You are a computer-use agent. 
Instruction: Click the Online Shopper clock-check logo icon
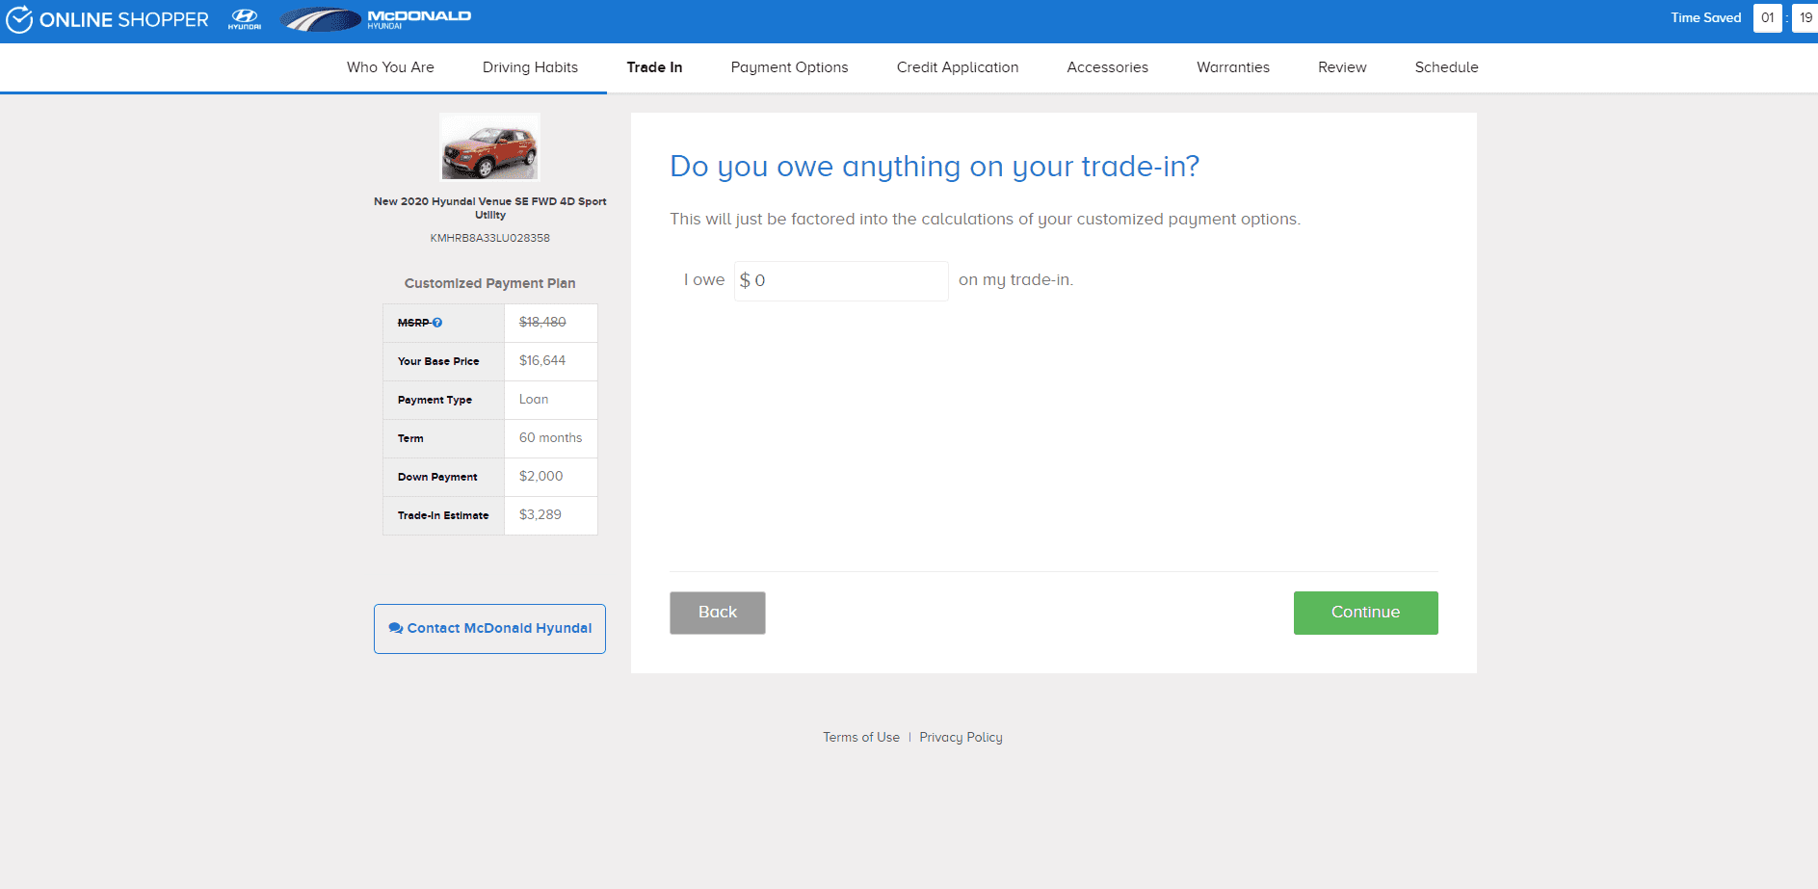coord(19,19)
